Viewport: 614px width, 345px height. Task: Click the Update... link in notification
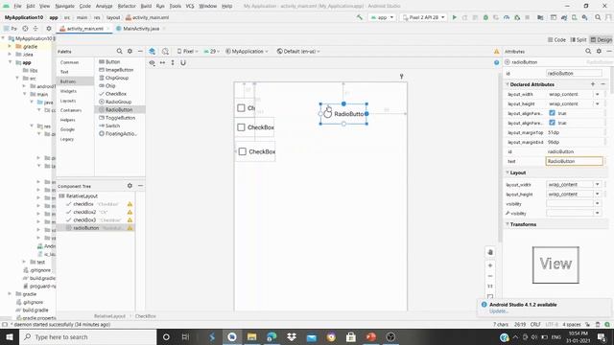(499, 310)
